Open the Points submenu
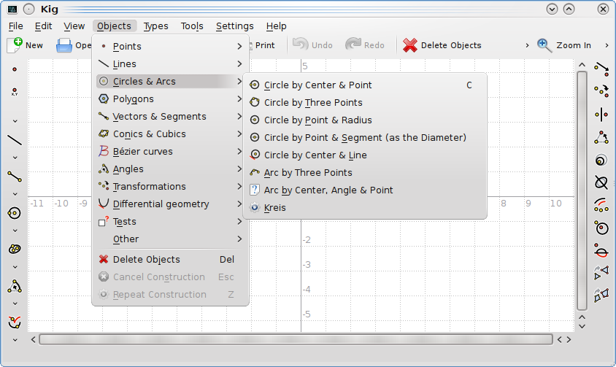This screenshot has height=367, width=616. [170, 47]
